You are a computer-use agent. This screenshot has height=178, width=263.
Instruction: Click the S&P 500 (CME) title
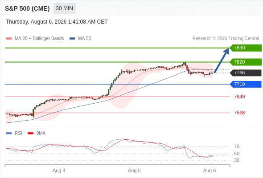click(27, 8)
